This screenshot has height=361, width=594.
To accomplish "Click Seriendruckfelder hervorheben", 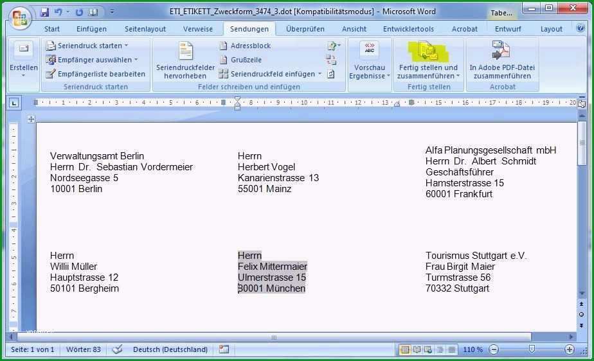I will (185, 60).
